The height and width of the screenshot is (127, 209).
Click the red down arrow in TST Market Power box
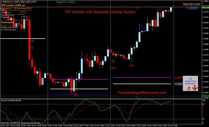point(195,88)
